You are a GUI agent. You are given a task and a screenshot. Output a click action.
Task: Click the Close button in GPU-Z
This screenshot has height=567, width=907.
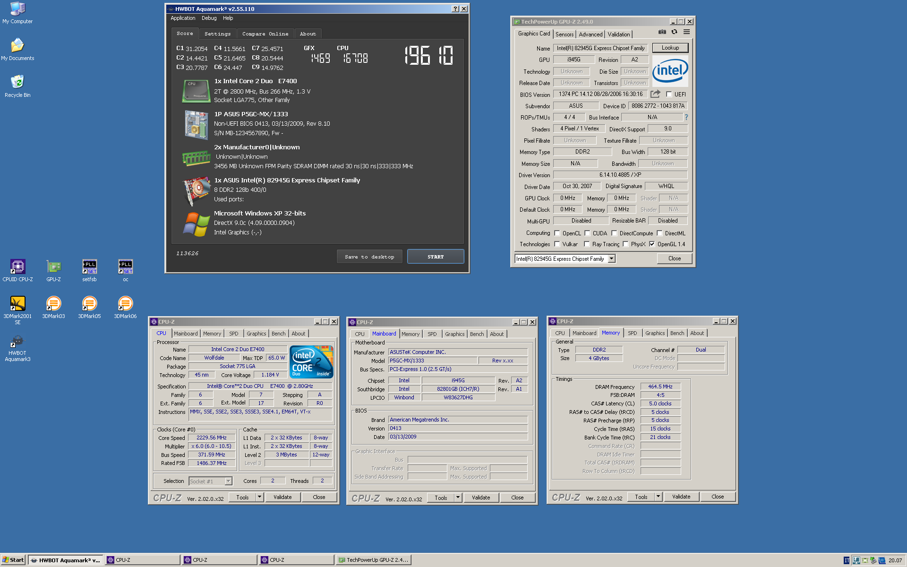tap(675, 258)
